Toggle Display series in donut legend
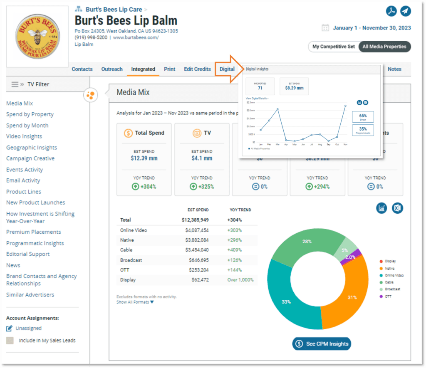The height and width of the screenshot is (368, 426). pos(388,261)
